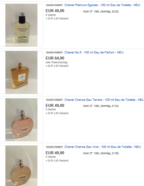Click the 'oder Preisvorschlag' text under No.5
144x186 pixels.
point(56,62)
